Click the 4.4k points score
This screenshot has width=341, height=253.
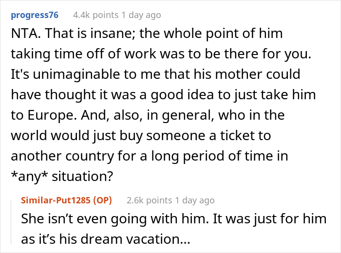coord(96,15)
